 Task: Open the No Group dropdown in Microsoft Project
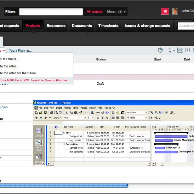pyautogui.click(x=146, y=113)
